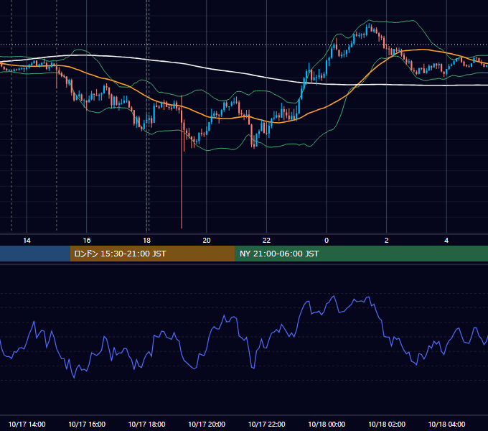Click the 10/17 14:00 date label
The width and height of the screenshot is (488, 431).
click(x=27, y=424)
